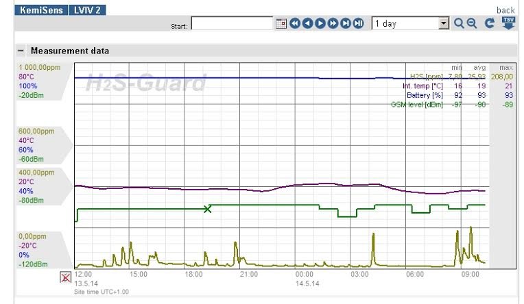Screen dimensions: 524x304
Task: Click the 12:00 time axis label
Action: click(x=83, y=275)
